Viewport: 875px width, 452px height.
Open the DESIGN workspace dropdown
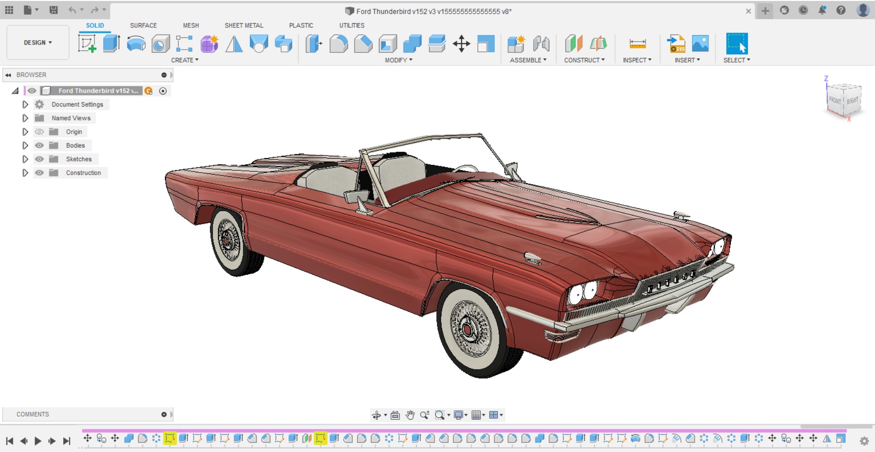pos(38,42)
